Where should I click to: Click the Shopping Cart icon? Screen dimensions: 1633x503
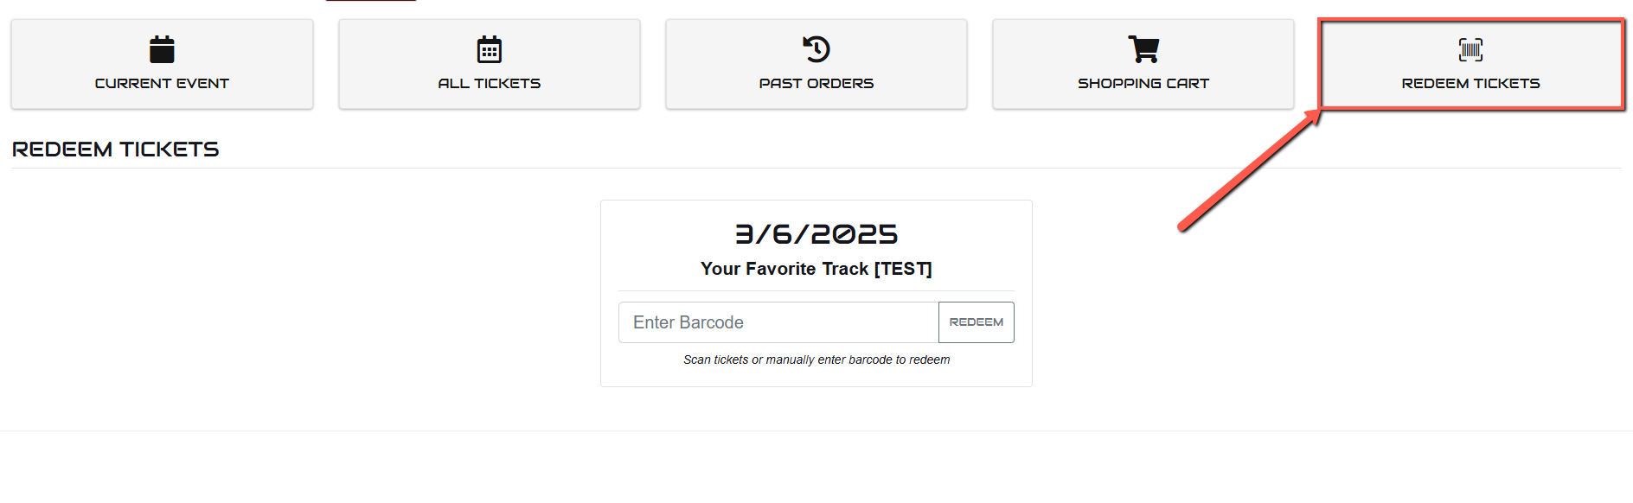coord(1143,49)
